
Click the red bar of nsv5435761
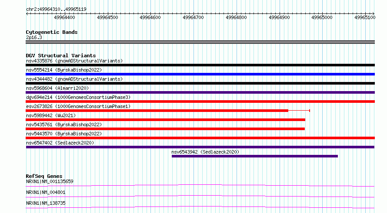(x=165, y=129)
